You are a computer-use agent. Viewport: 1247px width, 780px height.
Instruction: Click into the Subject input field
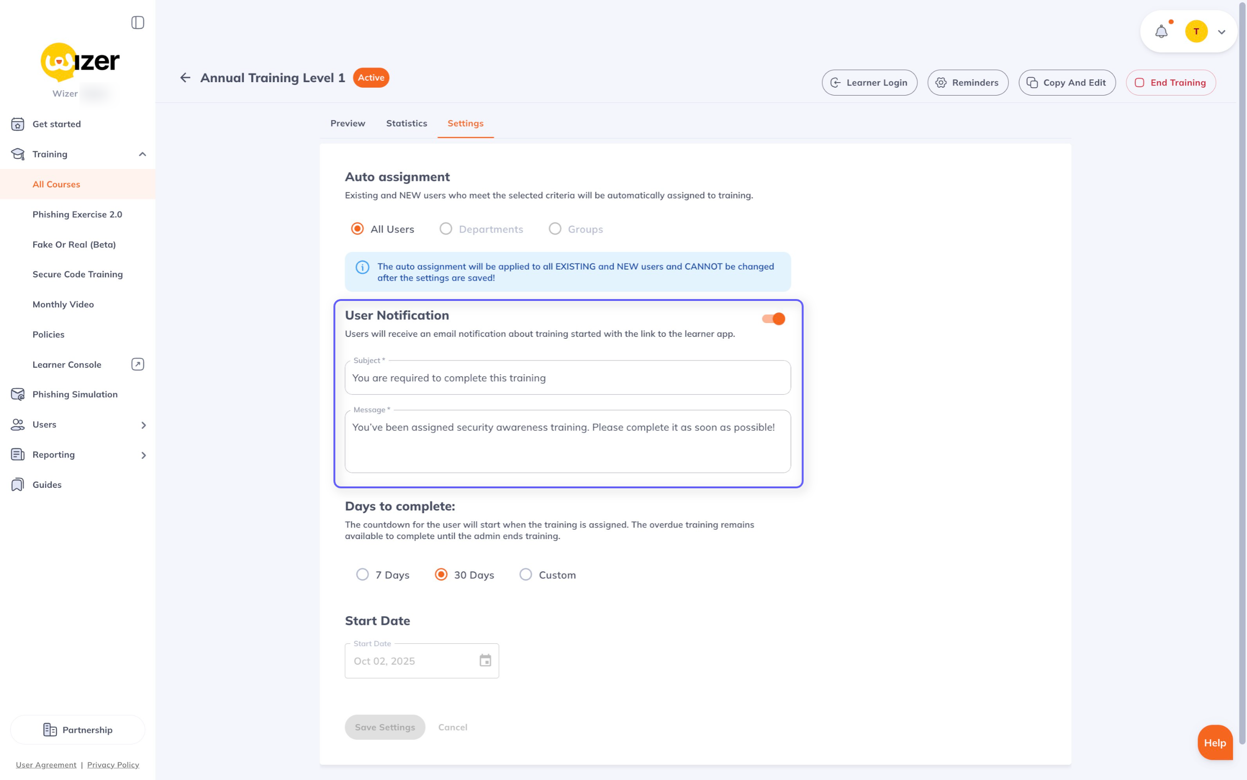pyautogui.click(x=567, y=378)
